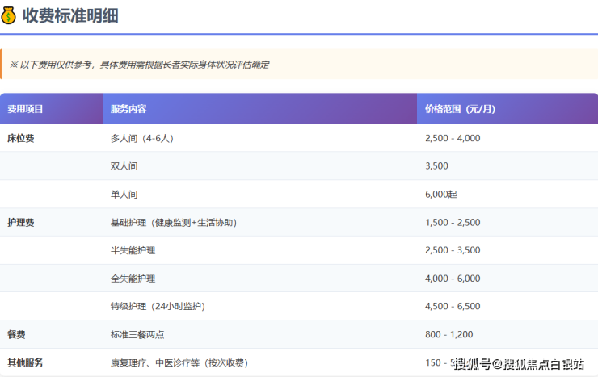Select the 床位费 category cell
The width and height of the screenshot is (598, 377).
[x=21, y=138]
